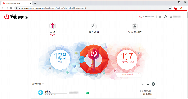
Task: Open the mobile device download link
Action: pyautogui.click(x=146, y=17)
